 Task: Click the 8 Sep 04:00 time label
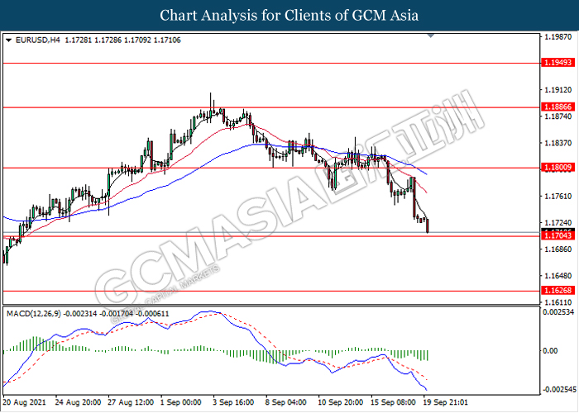click(286, 402)
